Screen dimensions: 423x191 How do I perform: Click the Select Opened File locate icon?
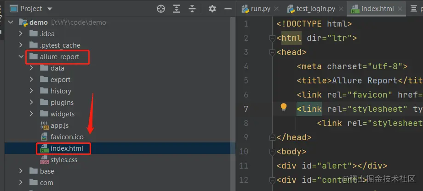(161, 9)
